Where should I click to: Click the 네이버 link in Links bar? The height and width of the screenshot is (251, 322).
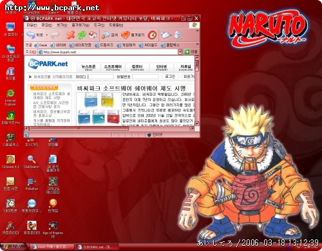(x=58, y=45)
